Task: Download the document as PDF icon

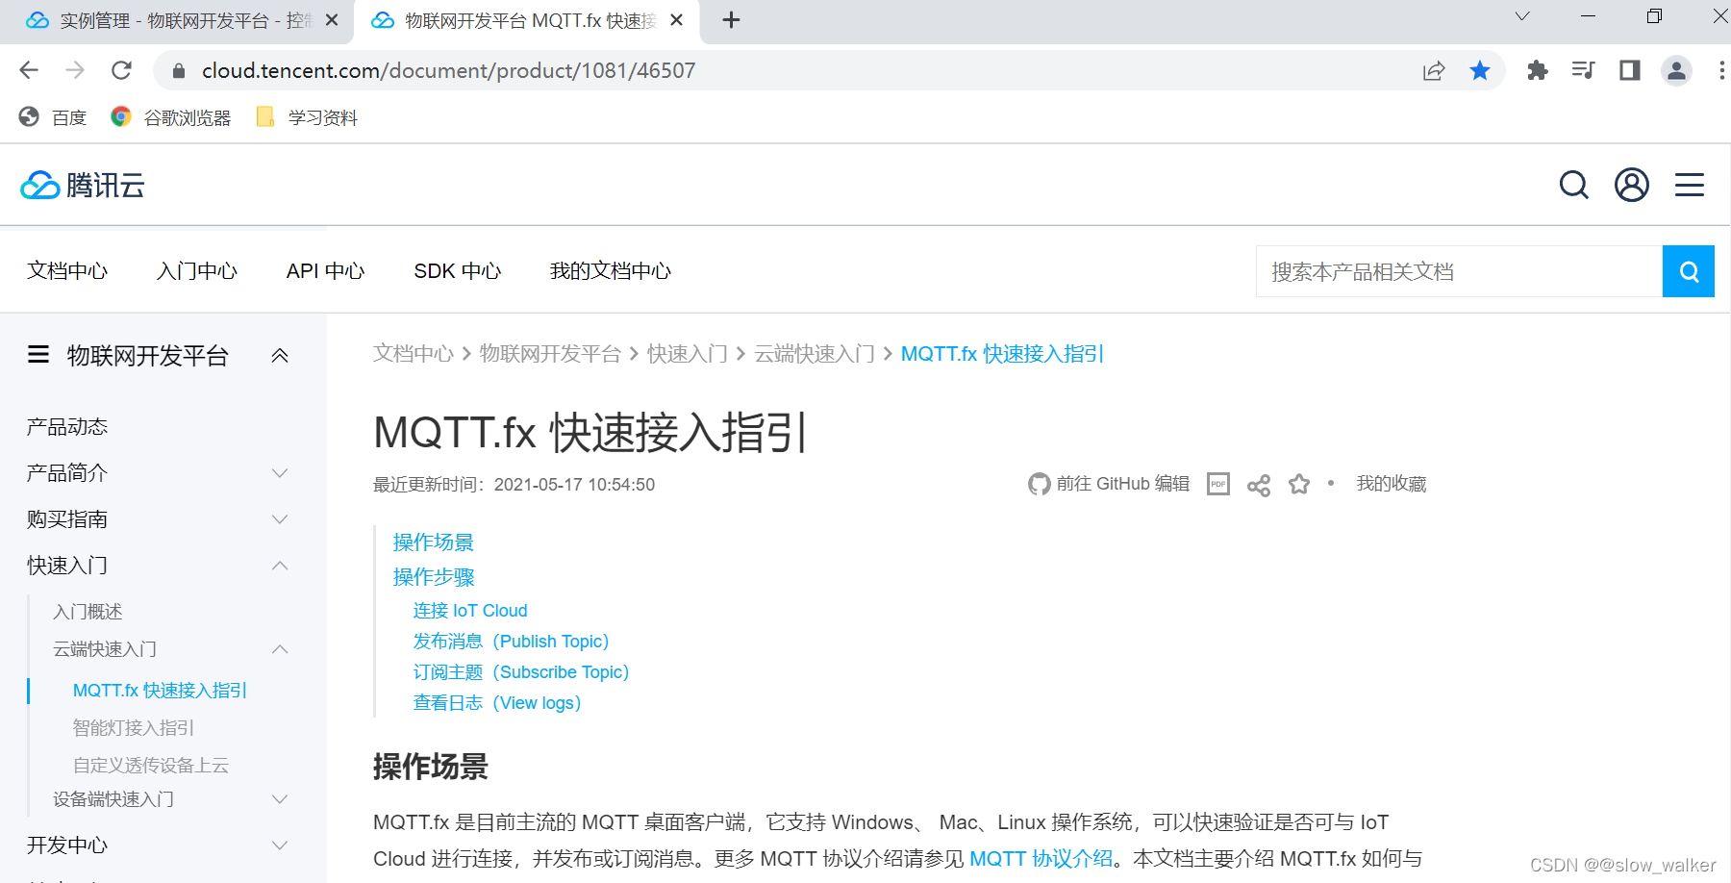Action: (1218, 484)
